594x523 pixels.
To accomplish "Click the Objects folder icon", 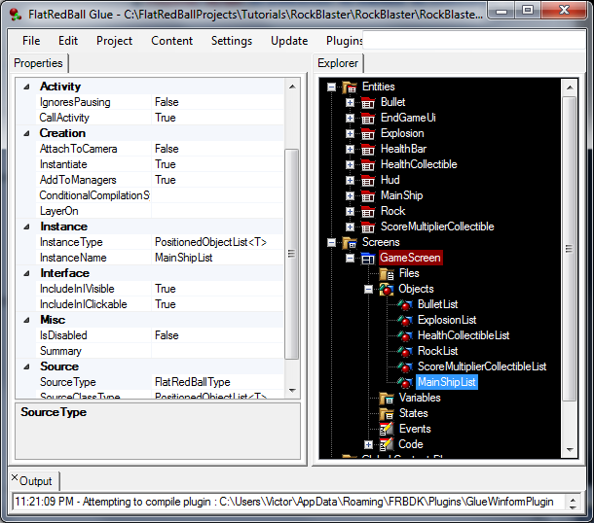I will (x=387, y=290).
